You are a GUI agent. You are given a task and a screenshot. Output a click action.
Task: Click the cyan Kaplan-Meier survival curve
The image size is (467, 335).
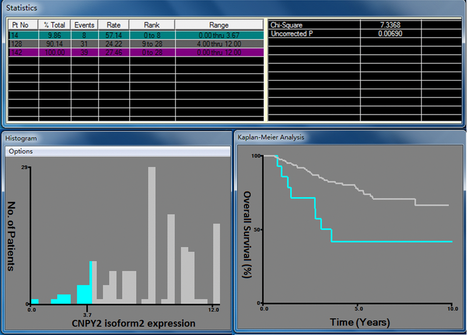(389, 241)
